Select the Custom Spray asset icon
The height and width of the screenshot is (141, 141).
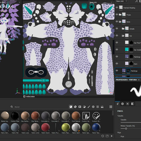86,116
